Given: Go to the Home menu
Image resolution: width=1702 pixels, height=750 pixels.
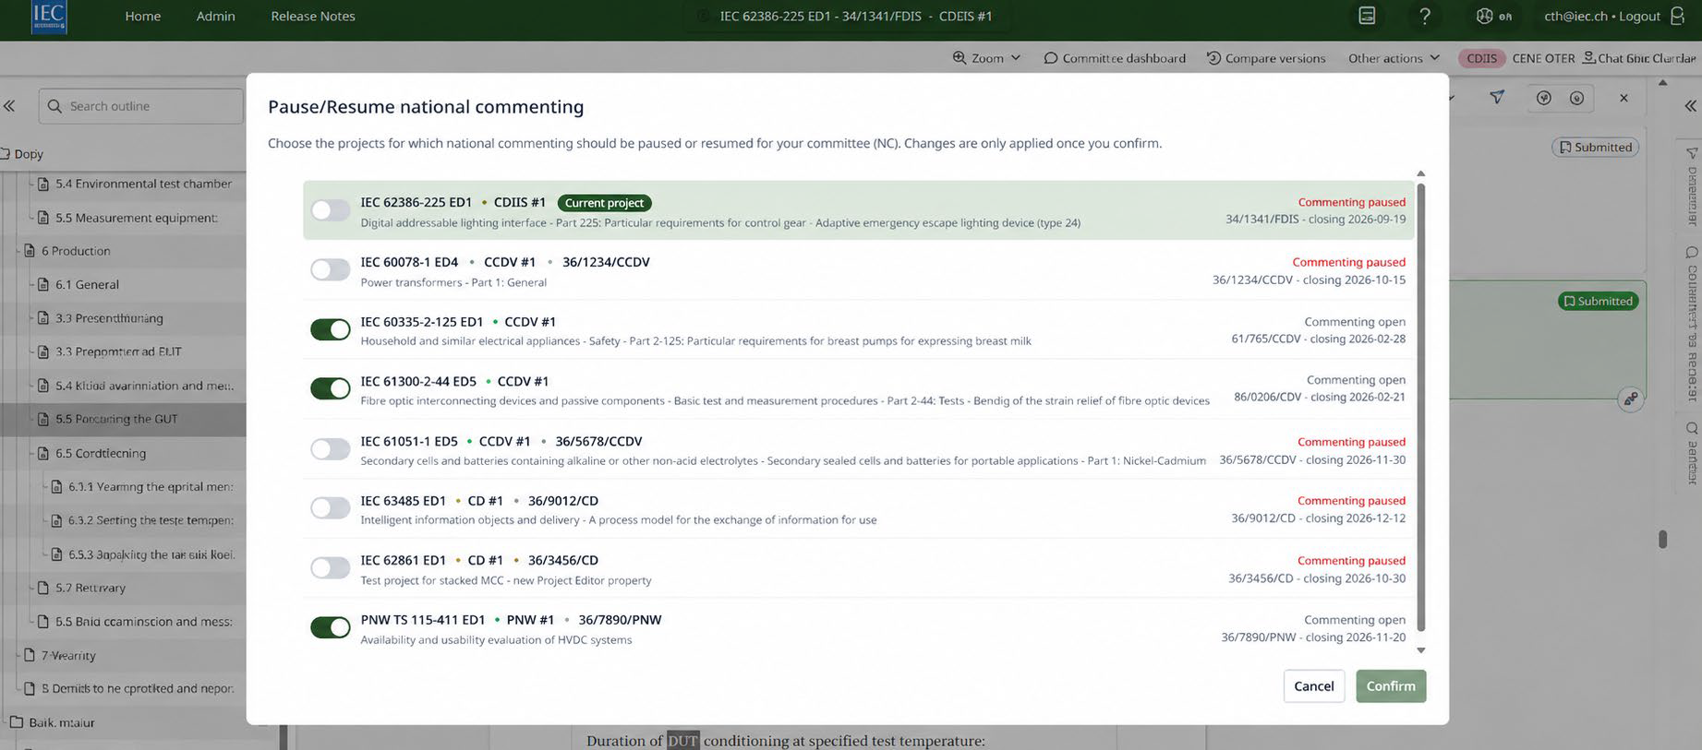Looking at the screenshot, I should coord(143,16).
